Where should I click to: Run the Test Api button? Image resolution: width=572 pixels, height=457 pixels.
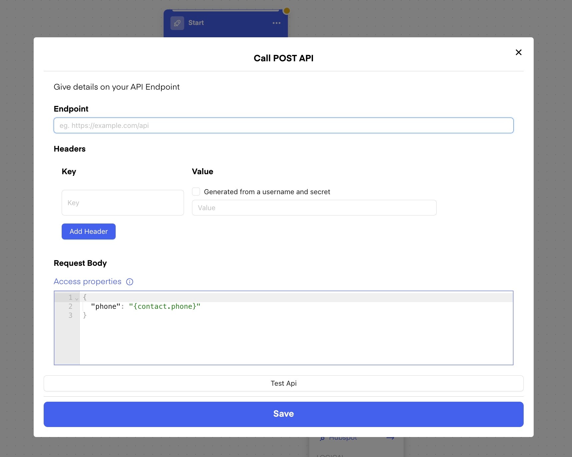coord(283,383)
